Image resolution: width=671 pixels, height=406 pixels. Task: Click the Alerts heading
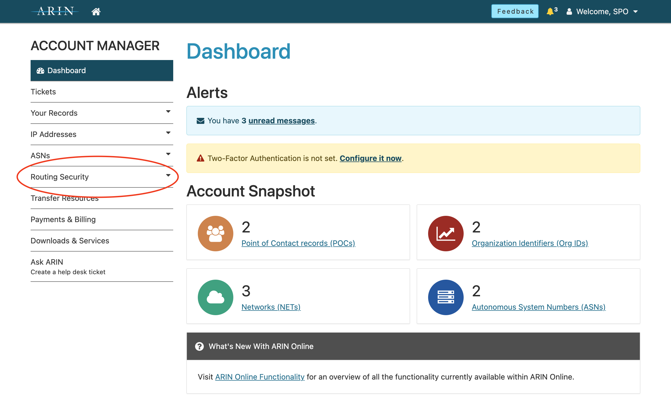point(207,92)
